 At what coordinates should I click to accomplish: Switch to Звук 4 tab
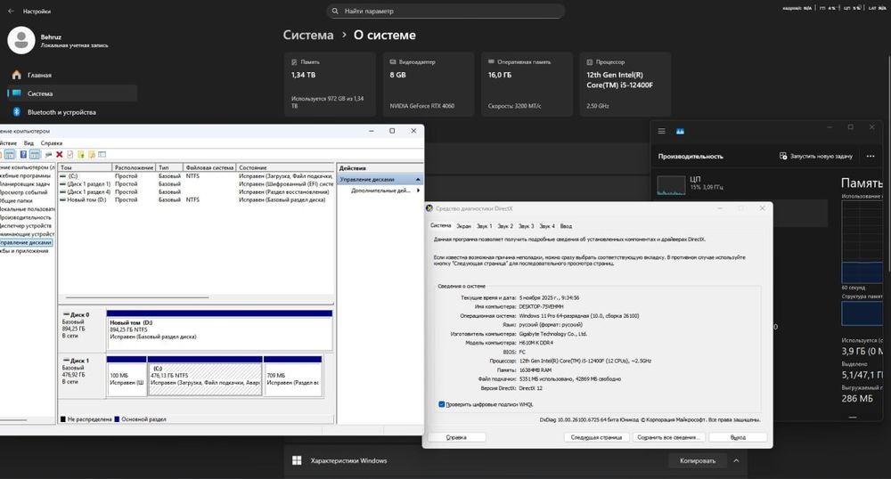pyautogui.click(x=547, y=226)
